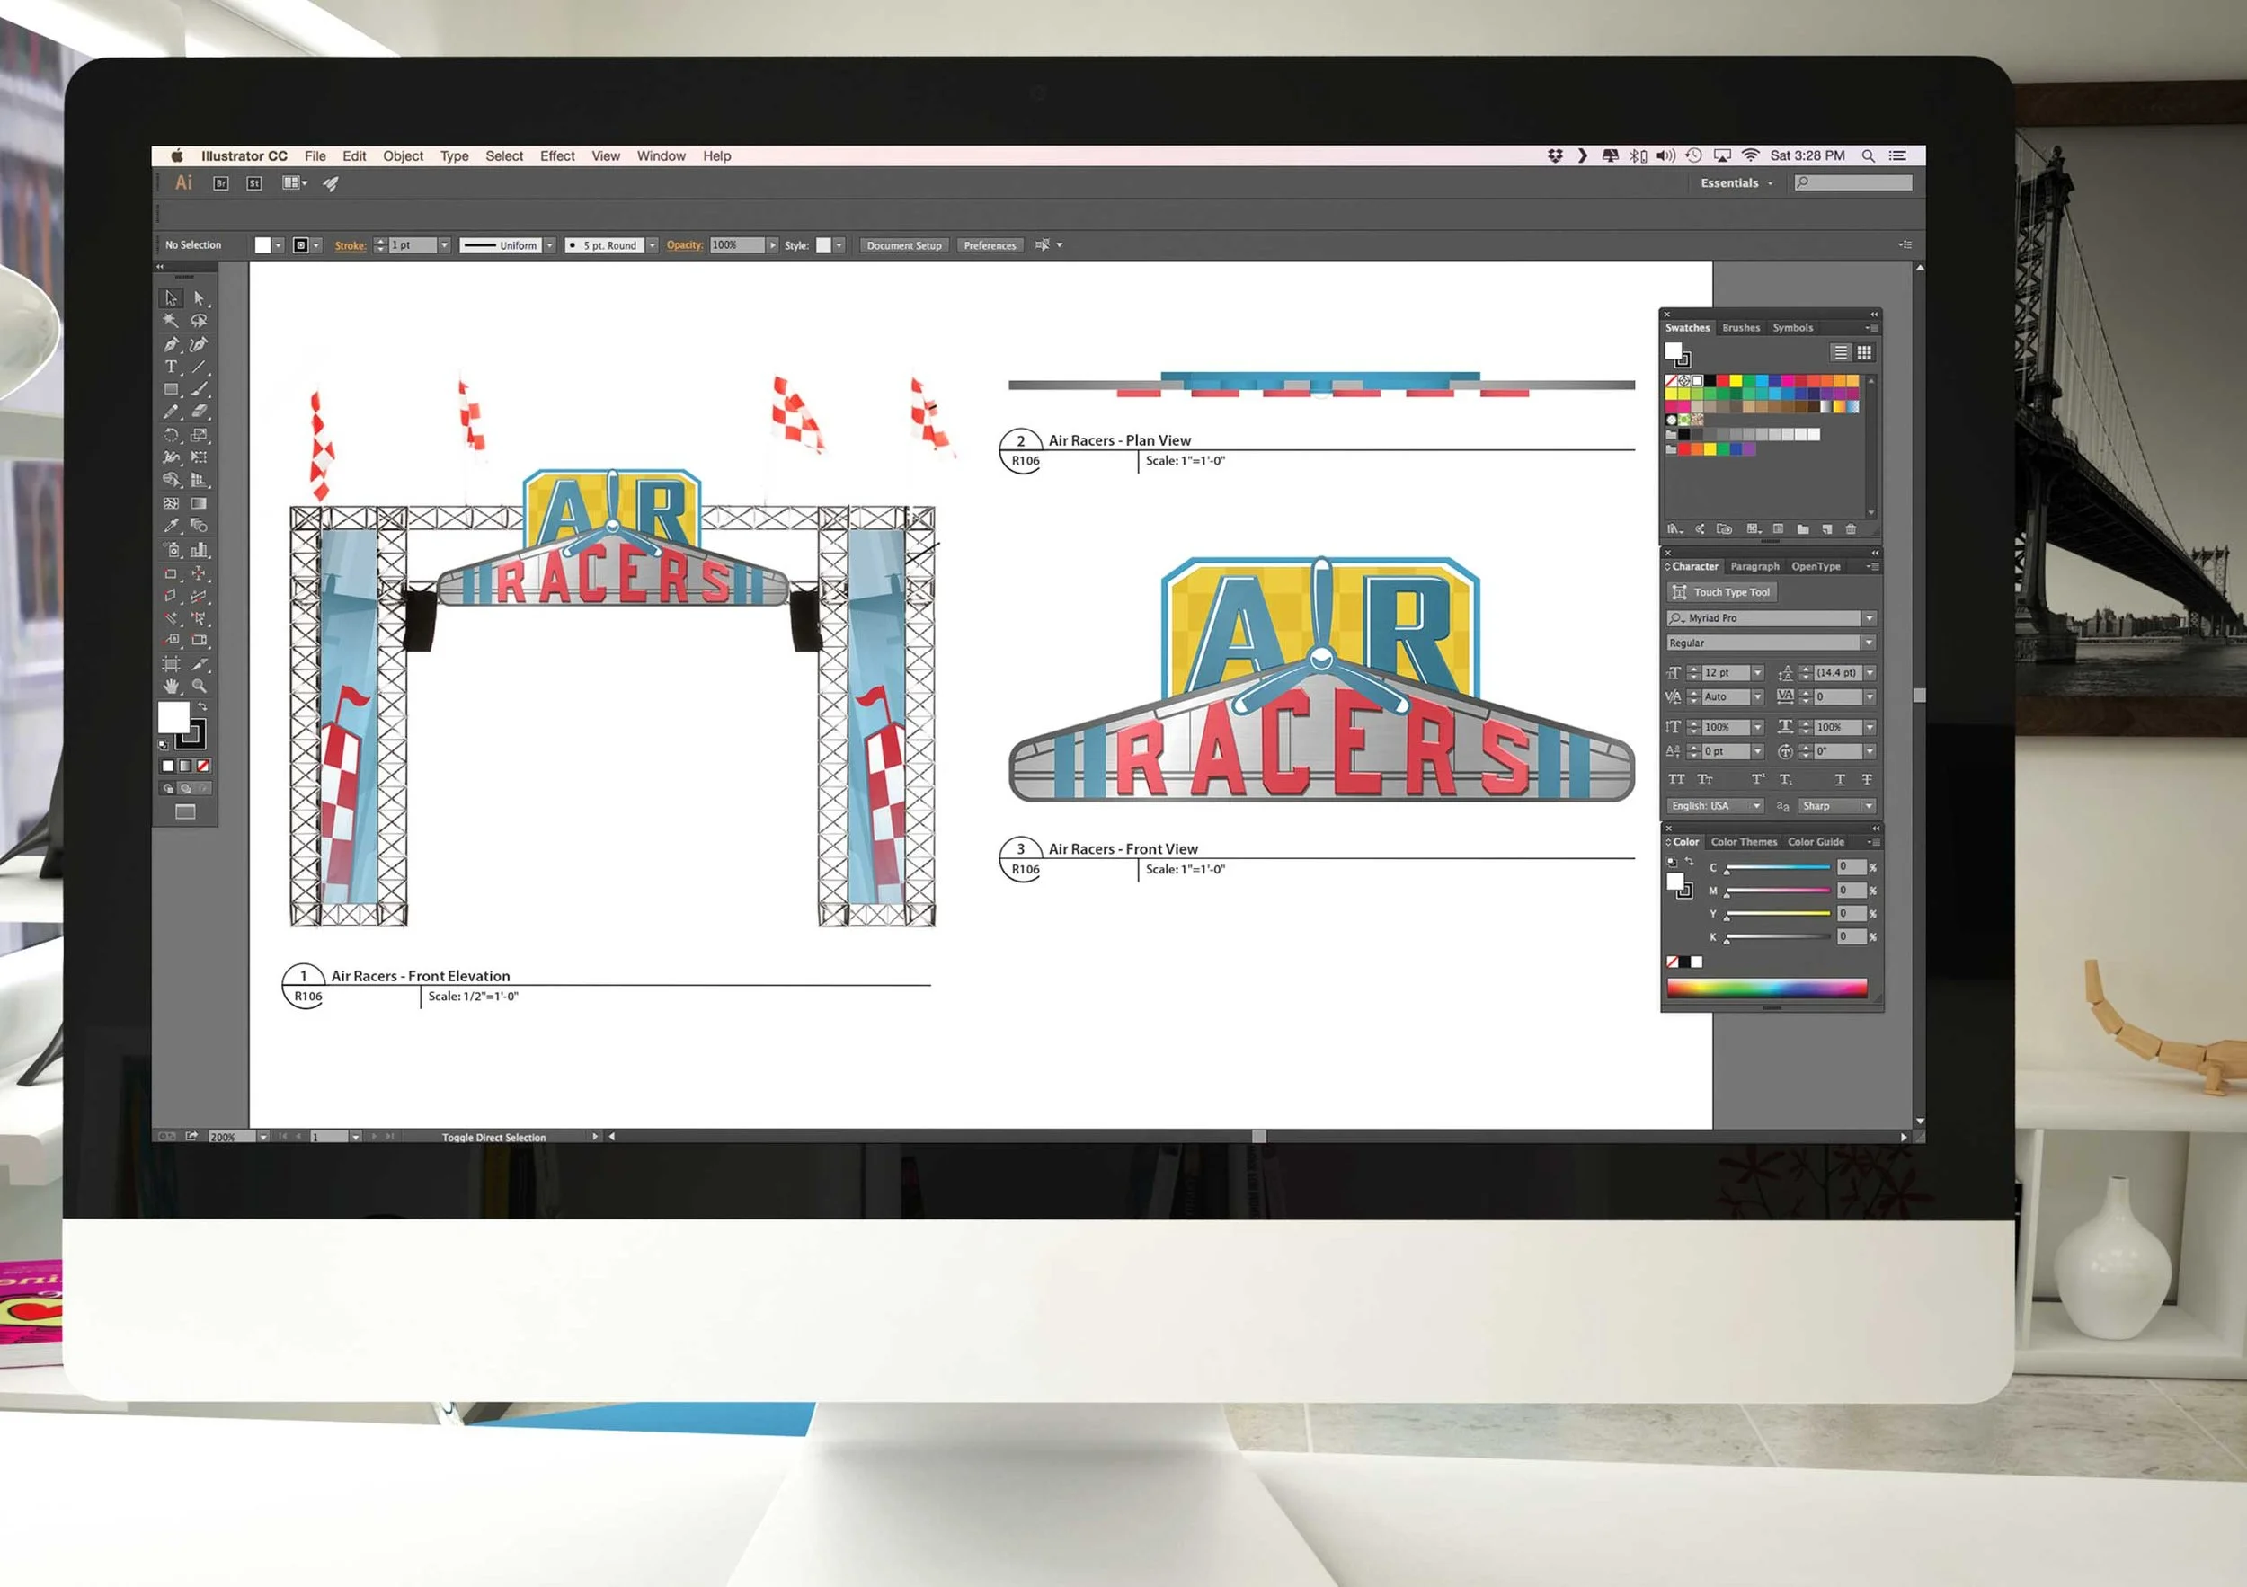Set fill to None in toolbox
Screen dimensions: 2247x1587
[x=203, y=767]
